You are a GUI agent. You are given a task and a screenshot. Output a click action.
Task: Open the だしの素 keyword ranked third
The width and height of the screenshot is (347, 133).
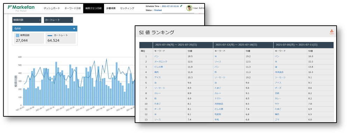[159, 67]
